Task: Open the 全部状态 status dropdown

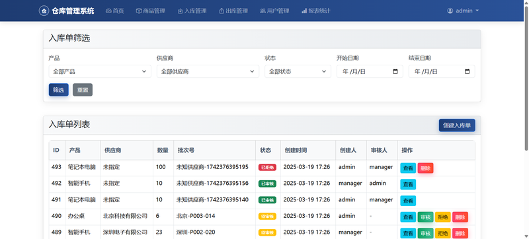Action: click(298, 72)
